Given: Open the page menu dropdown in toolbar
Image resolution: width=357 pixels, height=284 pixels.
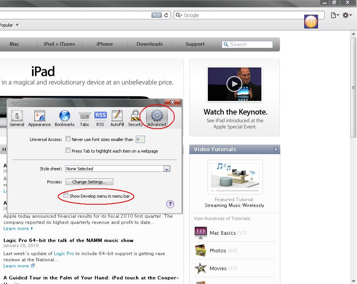Looking at the screenshot, I should click(334, 15).
